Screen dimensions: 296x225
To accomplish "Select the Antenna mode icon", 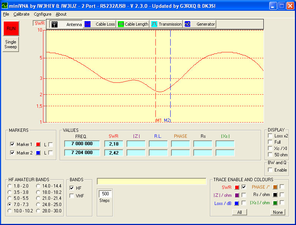I will click(x=55, y=24).
